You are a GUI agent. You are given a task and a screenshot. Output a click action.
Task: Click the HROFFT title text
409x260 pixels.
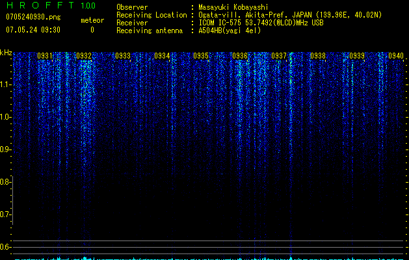[40, 5]
